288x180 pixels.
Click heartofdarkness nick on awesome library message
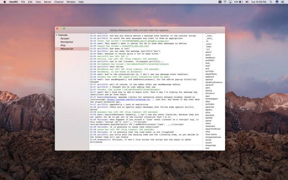point(107,97)
